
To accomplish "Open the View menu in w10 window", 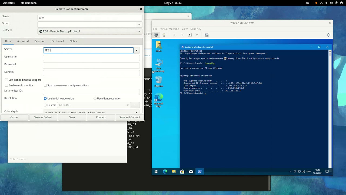I will point(185,29).
